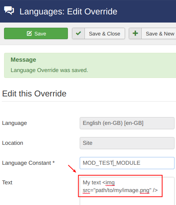Click into the Language Constant input field
The height and width of the screenshot is (205, 176).
click(x=127, y=163)
